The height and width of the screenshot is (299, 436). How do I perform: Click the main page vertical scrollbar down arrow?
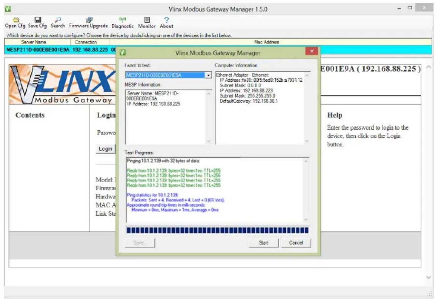click(429, 277)
